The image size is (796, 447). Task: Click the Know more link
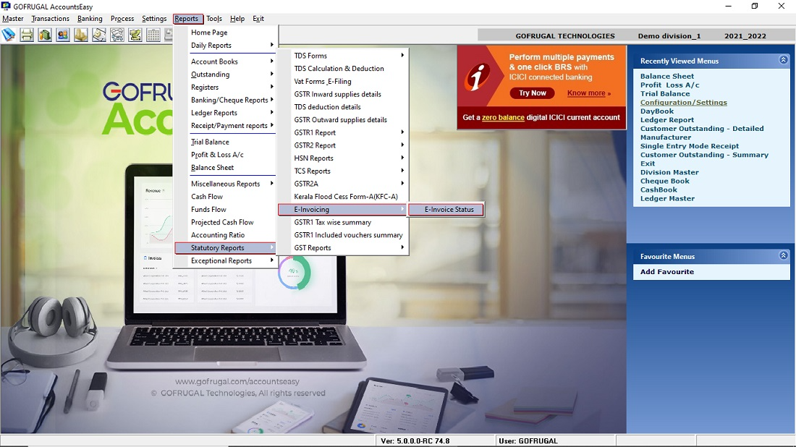point(588,93)
